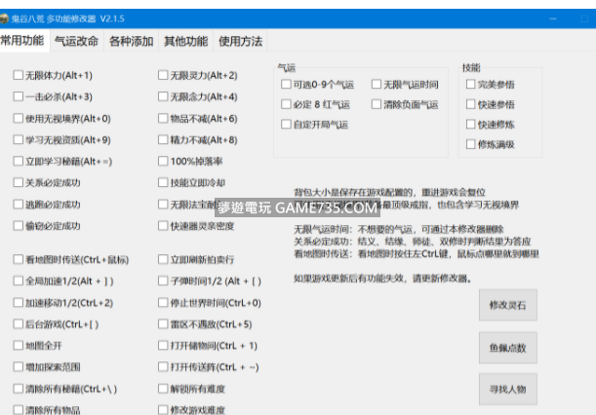Toggle 无限念力(Alt+4) checkbox

[x=163, y=96]
